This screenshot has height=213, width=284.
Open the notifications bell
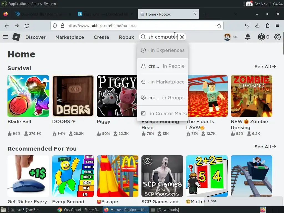point(248,37)
